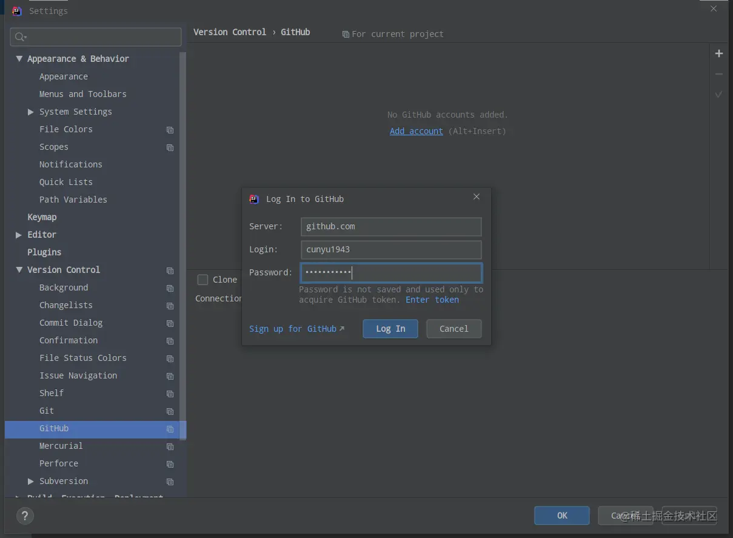Click the add account plus icon
This screenshot has width=733, height=538.
719,53
